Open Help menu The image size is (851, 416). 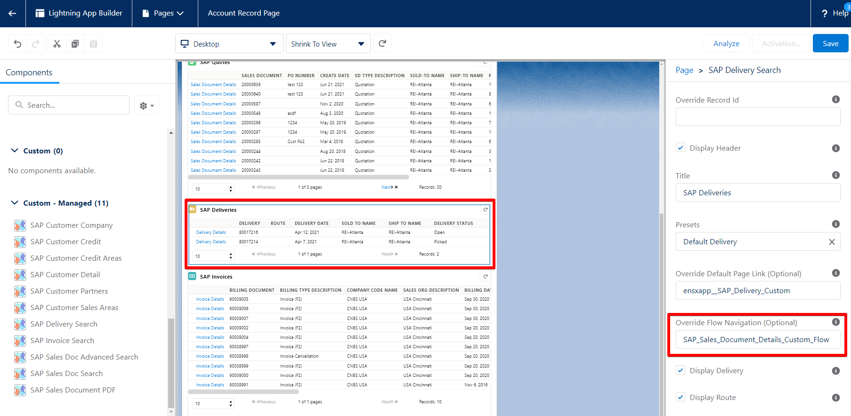point(835,13)
